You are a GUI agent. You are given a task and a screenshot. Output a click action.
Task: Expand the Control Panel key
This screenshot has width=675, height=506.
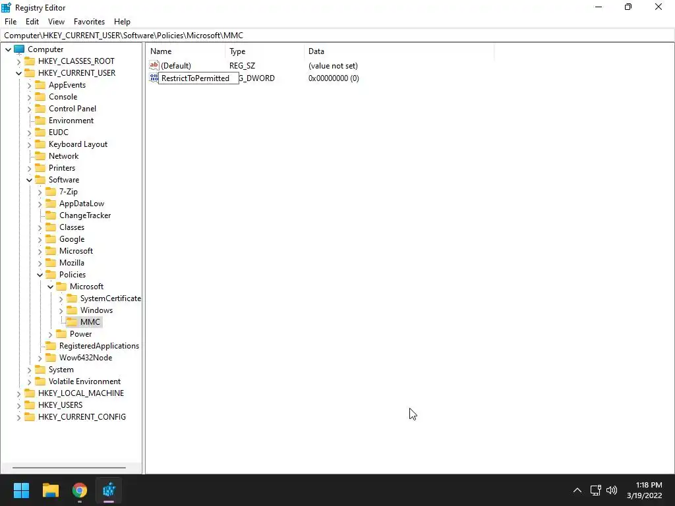tap(29, 109)
